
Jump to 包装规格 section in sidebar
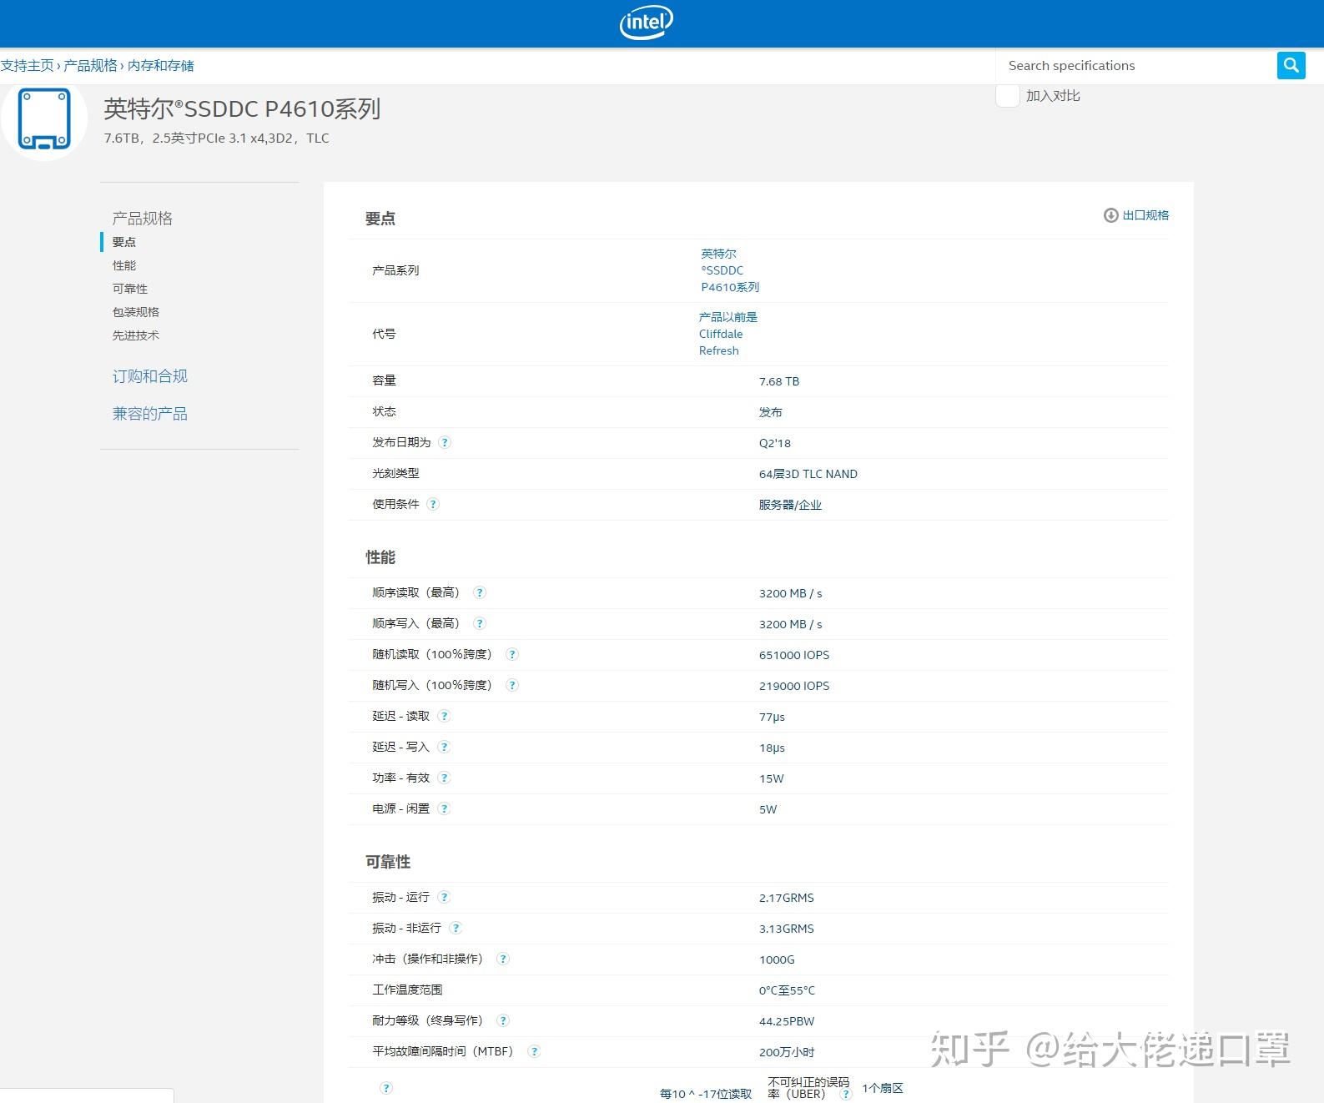point(136,312)
